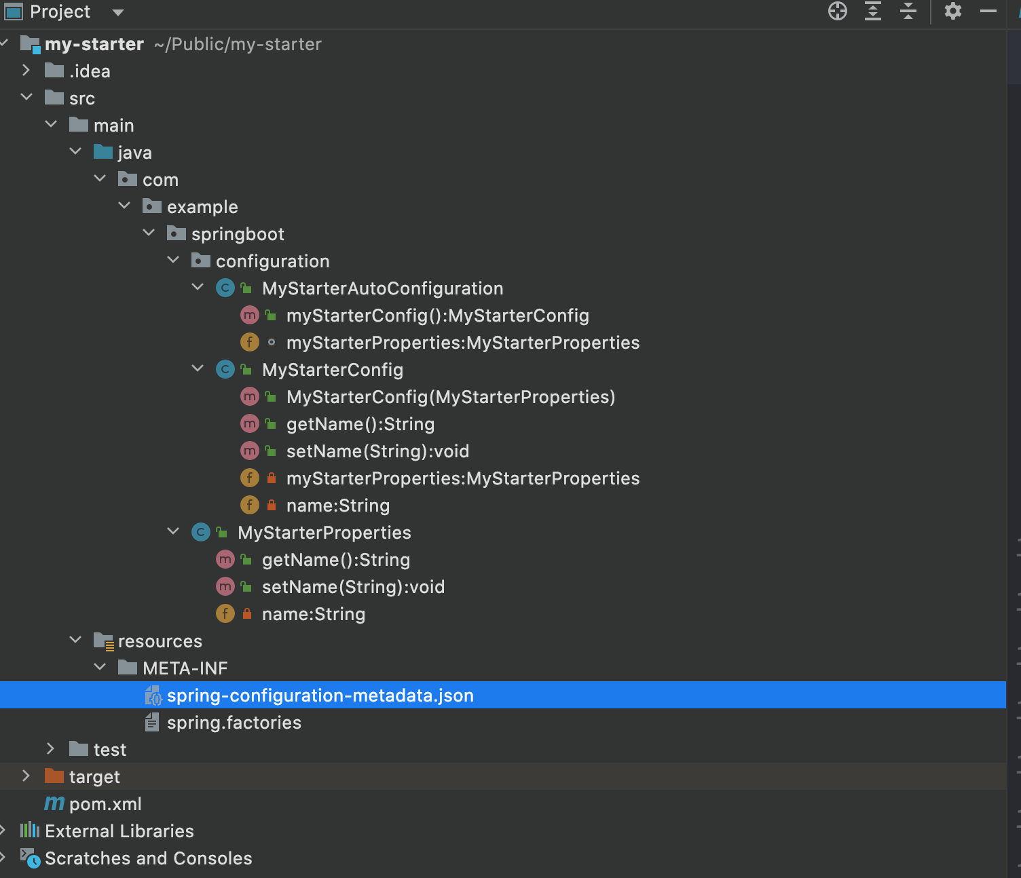Expand the test folder
1021x878 pixels.
coord(50,749)
